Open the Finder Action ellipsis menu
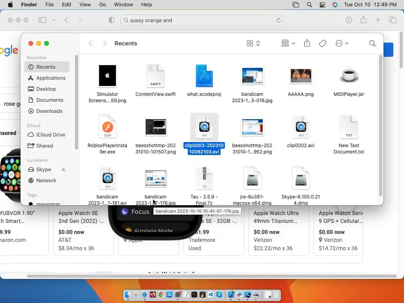 342,43
